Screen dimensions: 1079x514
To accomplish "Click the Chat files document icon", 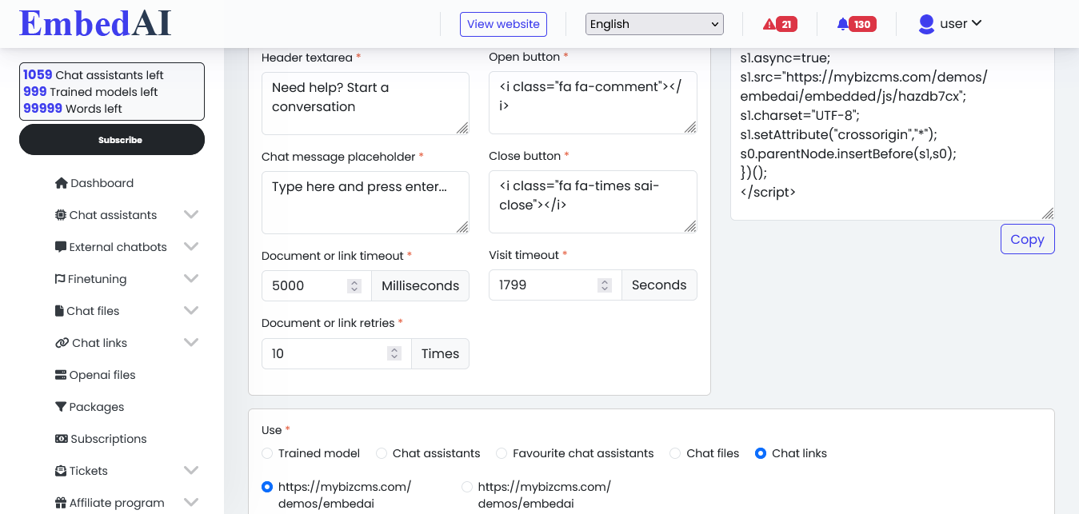I will click(59, 311).
